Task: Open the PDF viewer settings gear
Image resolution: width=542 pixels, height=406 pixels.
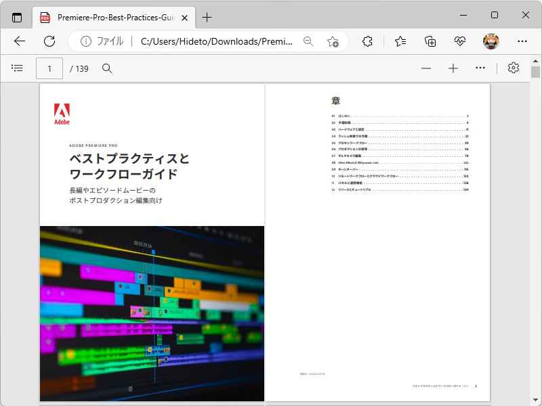Action: (514, 68)
